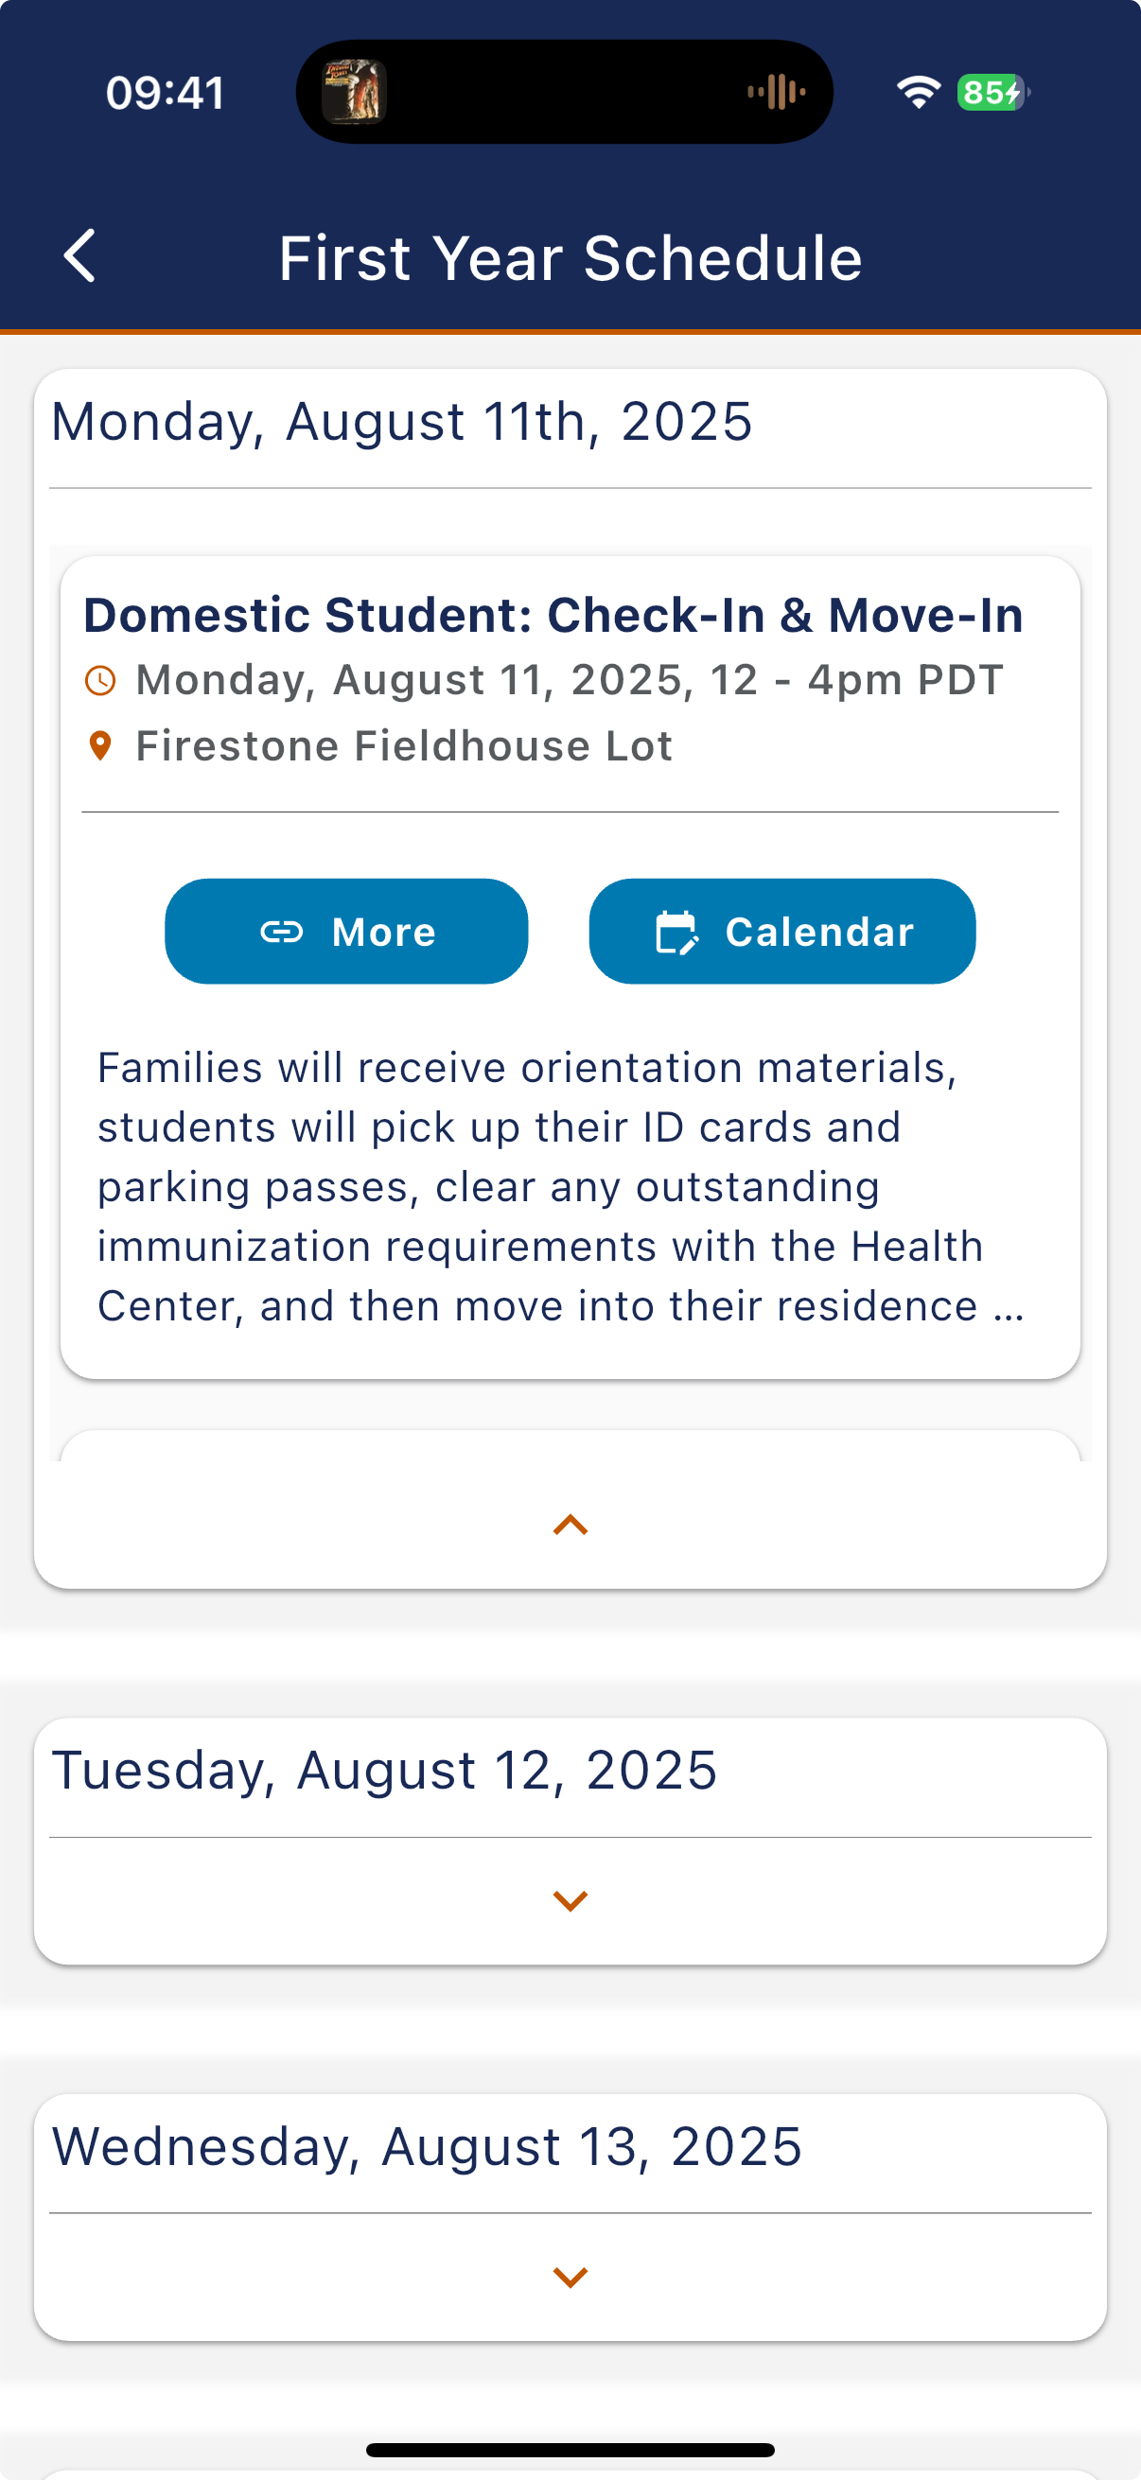Tap the event description starting with Families

coord(560,1186)
